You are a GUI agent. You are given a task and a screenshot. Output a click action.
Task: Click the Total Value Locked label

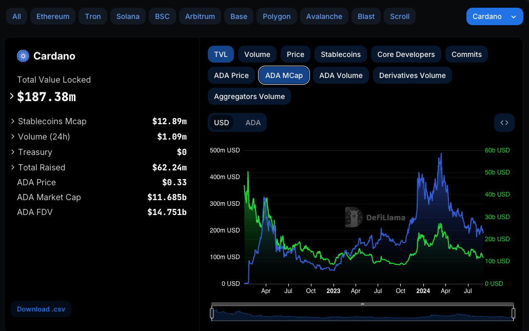(54, 80)
